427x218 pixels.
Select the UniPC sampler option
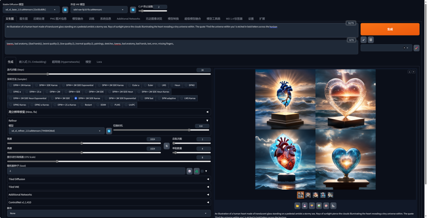click(x=129, y=105)
